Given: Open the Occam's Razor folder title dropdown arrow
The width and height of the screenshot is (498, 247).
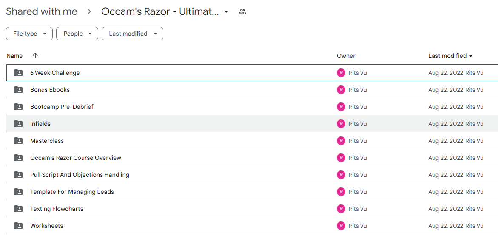Looking at the screenshot, I should [226, 12].
